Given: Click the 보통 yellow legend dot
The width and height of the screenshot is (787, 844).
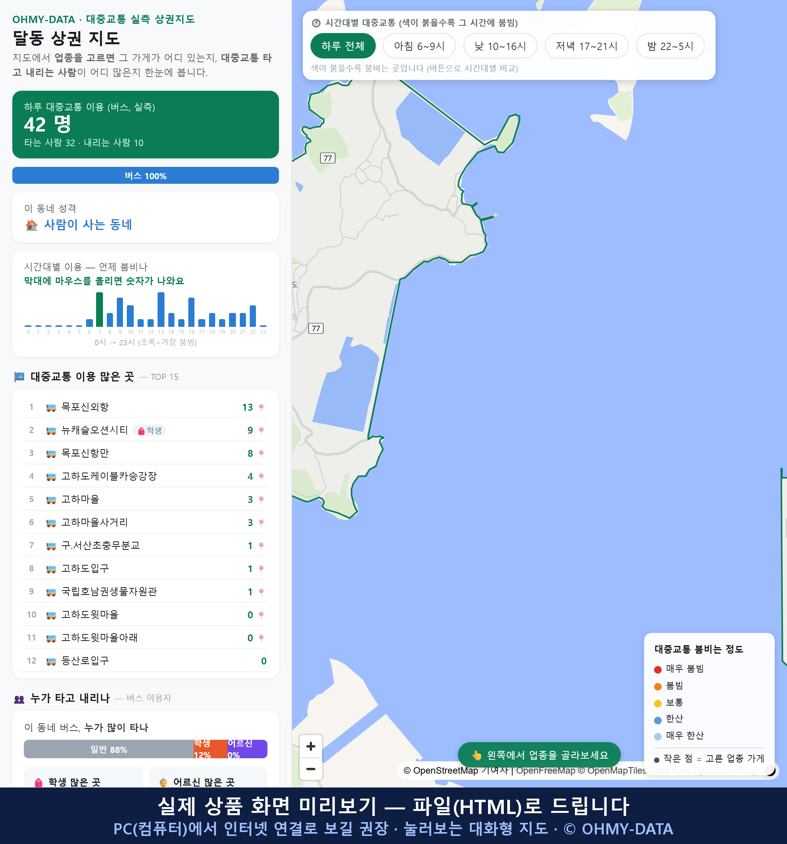Looking at the screenshot, I should [x=657, y=704].
